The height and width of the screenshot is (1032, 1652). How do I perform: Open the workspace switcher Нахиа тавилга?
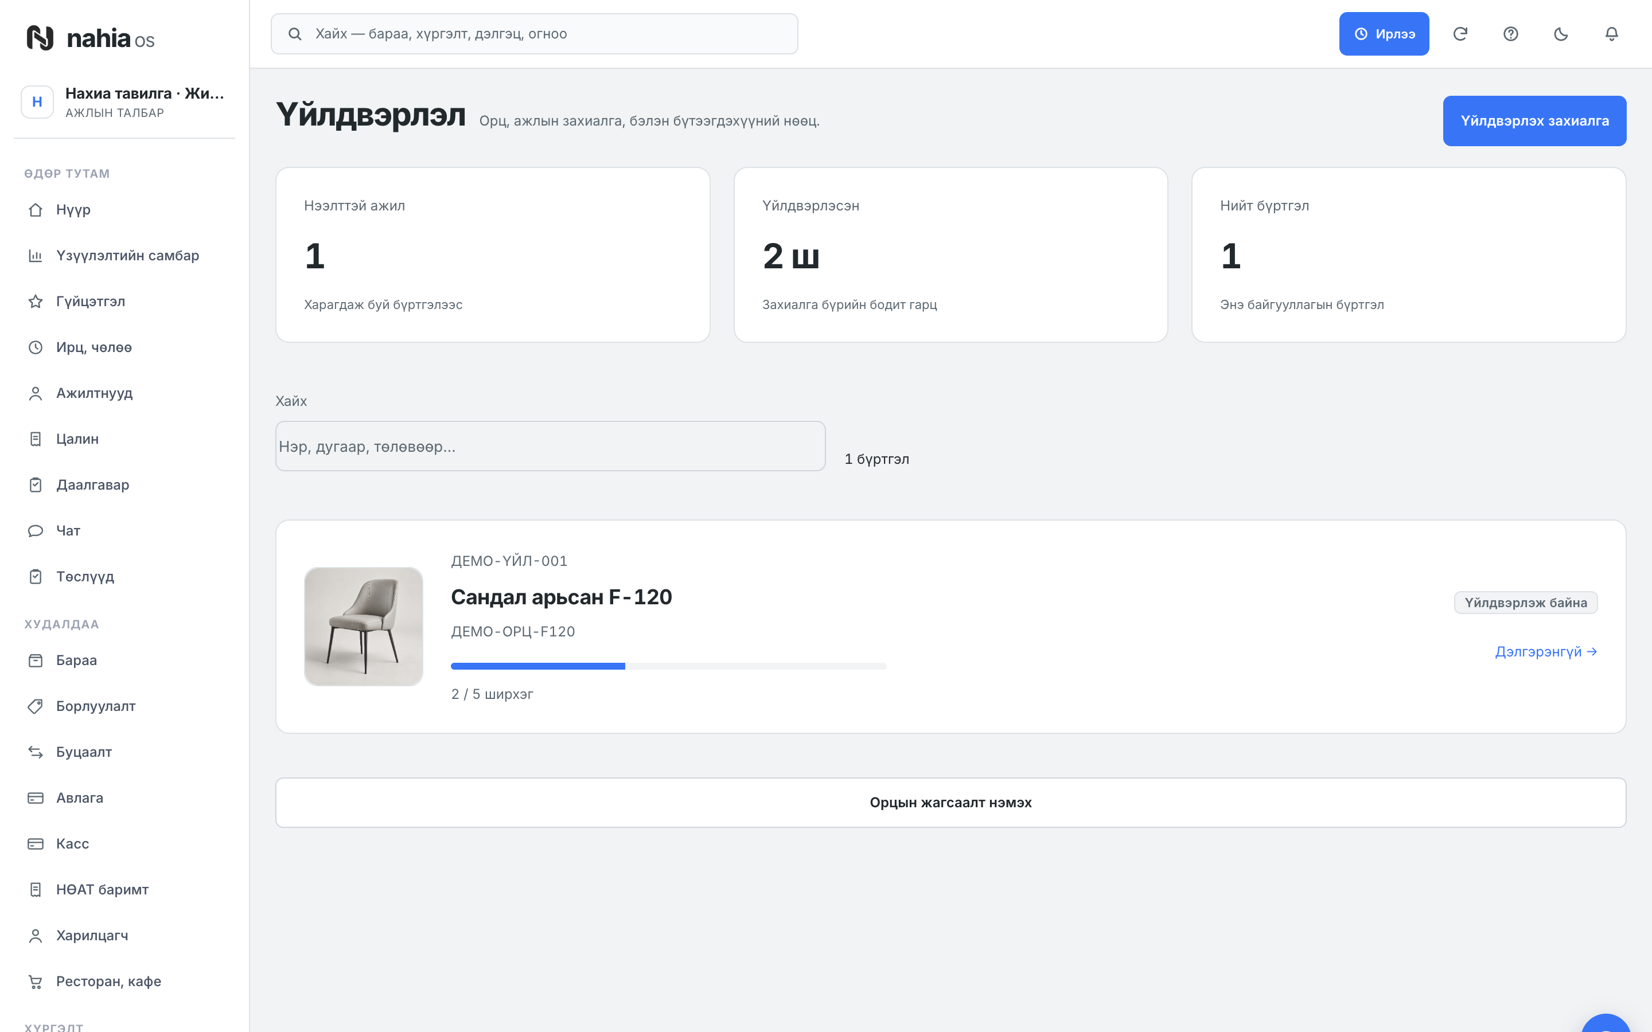coord(124,103)
